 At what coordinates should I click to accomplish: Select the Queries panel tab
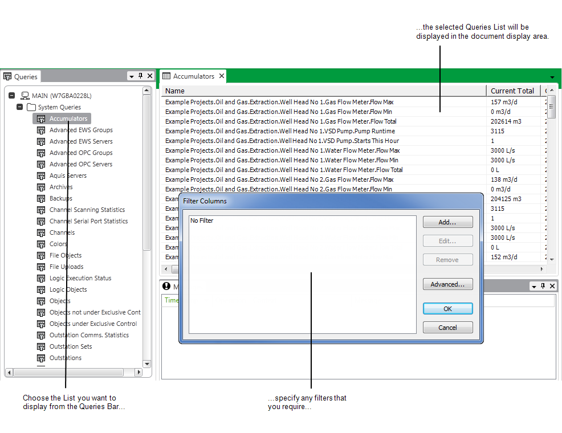(x=21, y=77)
